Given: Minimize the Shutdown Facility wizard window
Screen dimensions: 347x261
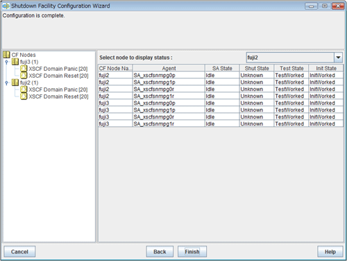Looking at the screenshot, I should tap(312, 6).
